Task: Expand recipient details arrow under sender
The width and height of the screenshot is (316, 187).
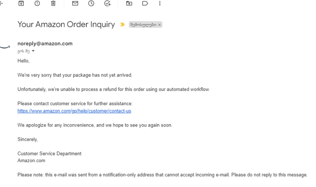Action: click(x=33, y=51)
